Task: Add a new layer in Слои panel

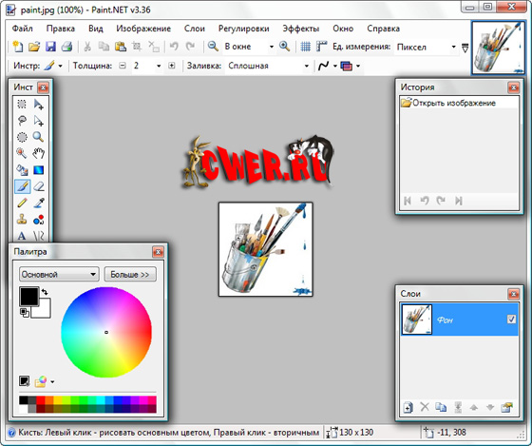Action: point(408,407)
